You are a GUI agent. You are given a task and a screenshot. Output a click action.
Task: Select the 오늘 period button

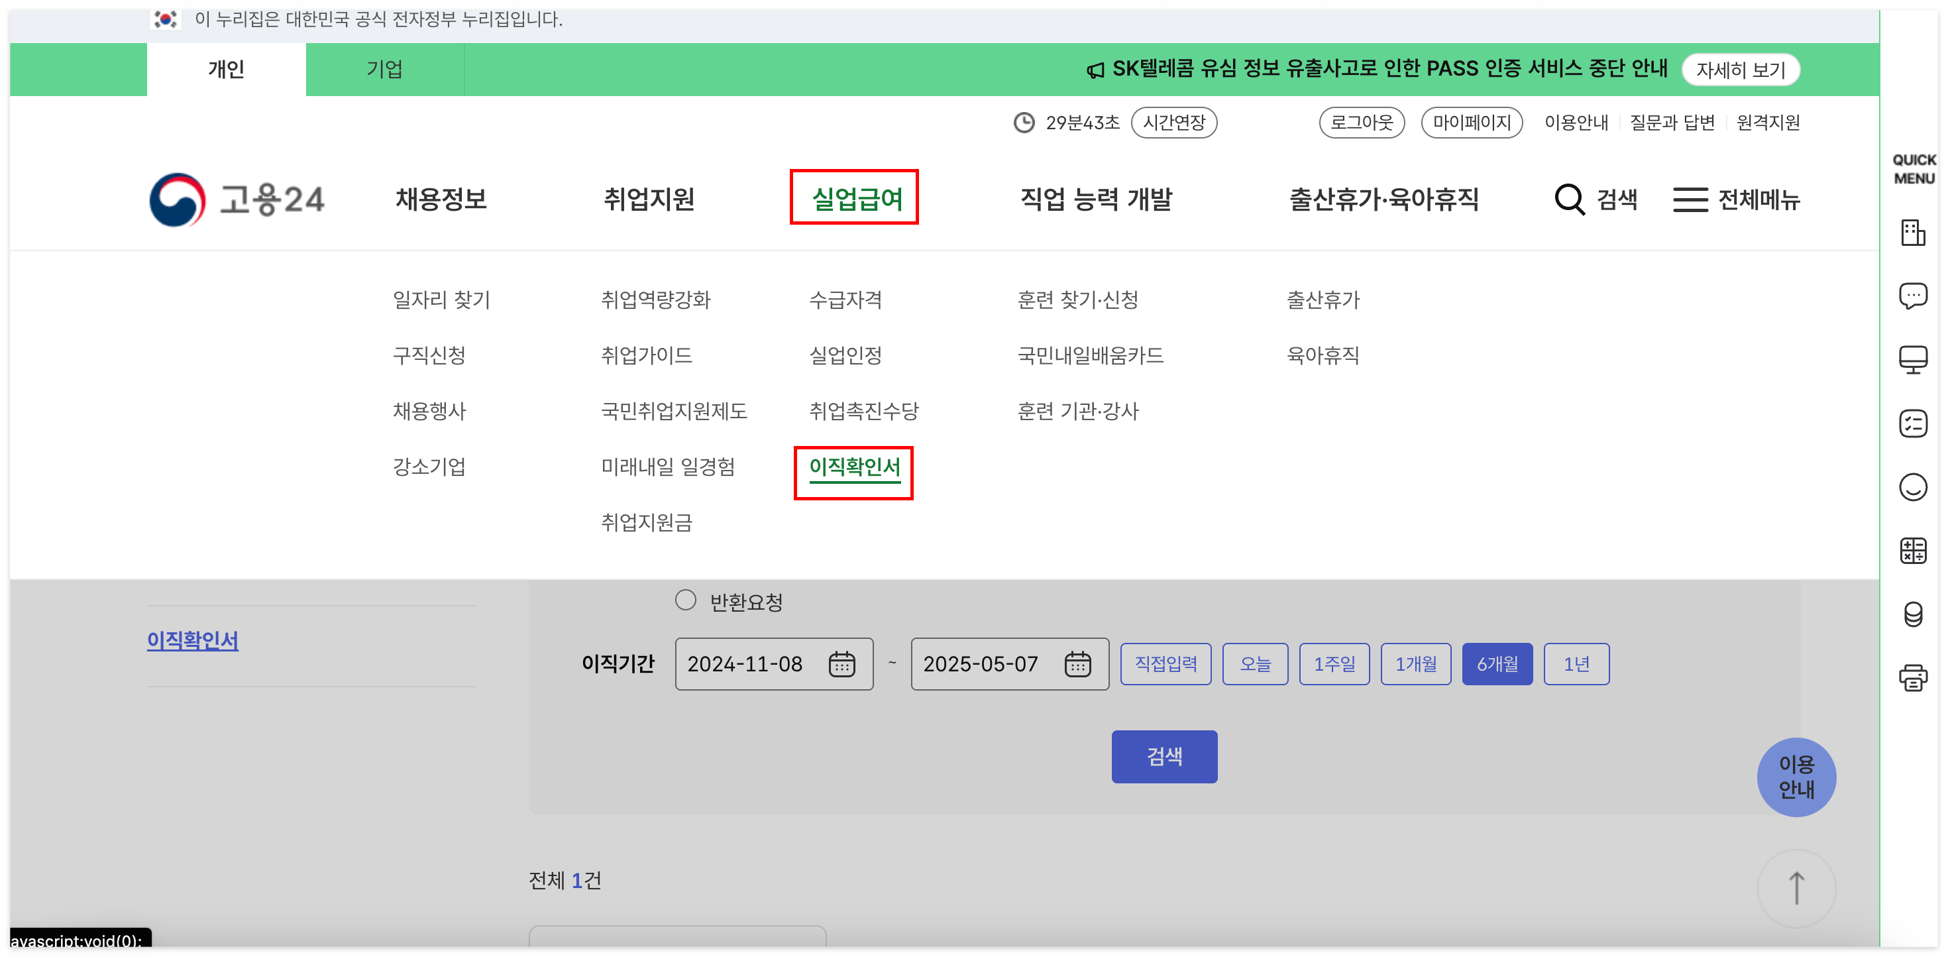[x=1254, y=664]
